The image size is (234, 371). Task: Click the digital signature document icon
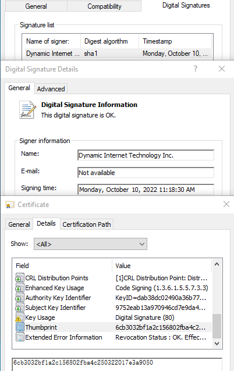pyautogui.click(x=27, y=110)
